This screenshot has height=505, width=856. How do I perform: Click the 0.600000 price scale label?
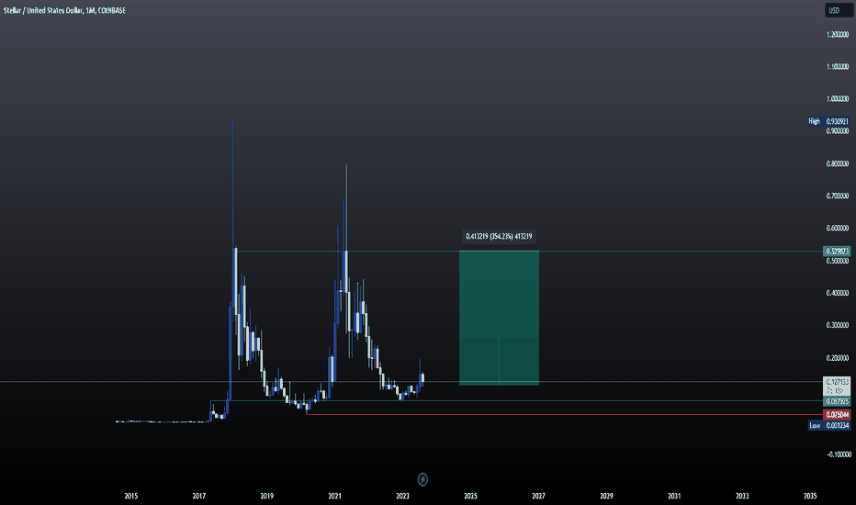point(838,229)
